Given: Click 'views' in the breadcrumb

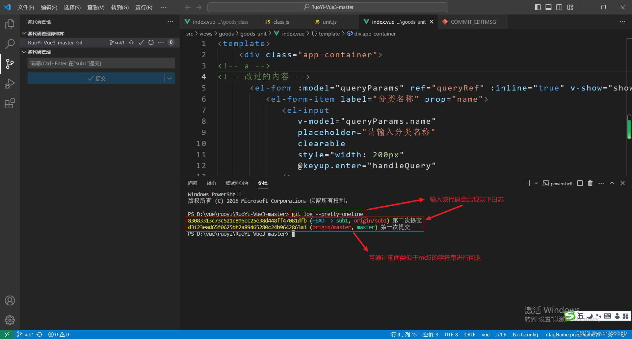Looking at the screenshot, I should click(x=206, y=34).
